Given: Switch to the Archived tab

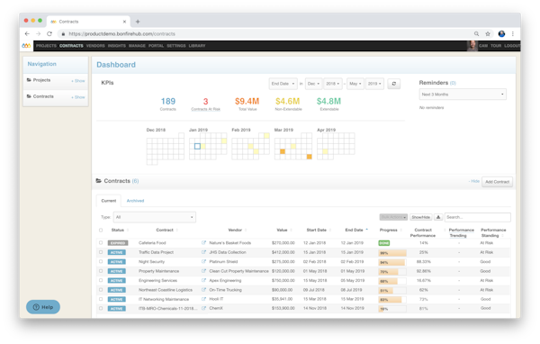Looking at the screenshot, I should 135,201.
